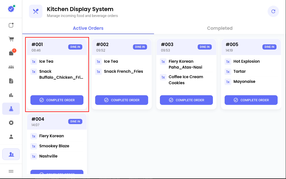
Task: Select the flask kitchen sidebar icon
Action: pos(11,109)
